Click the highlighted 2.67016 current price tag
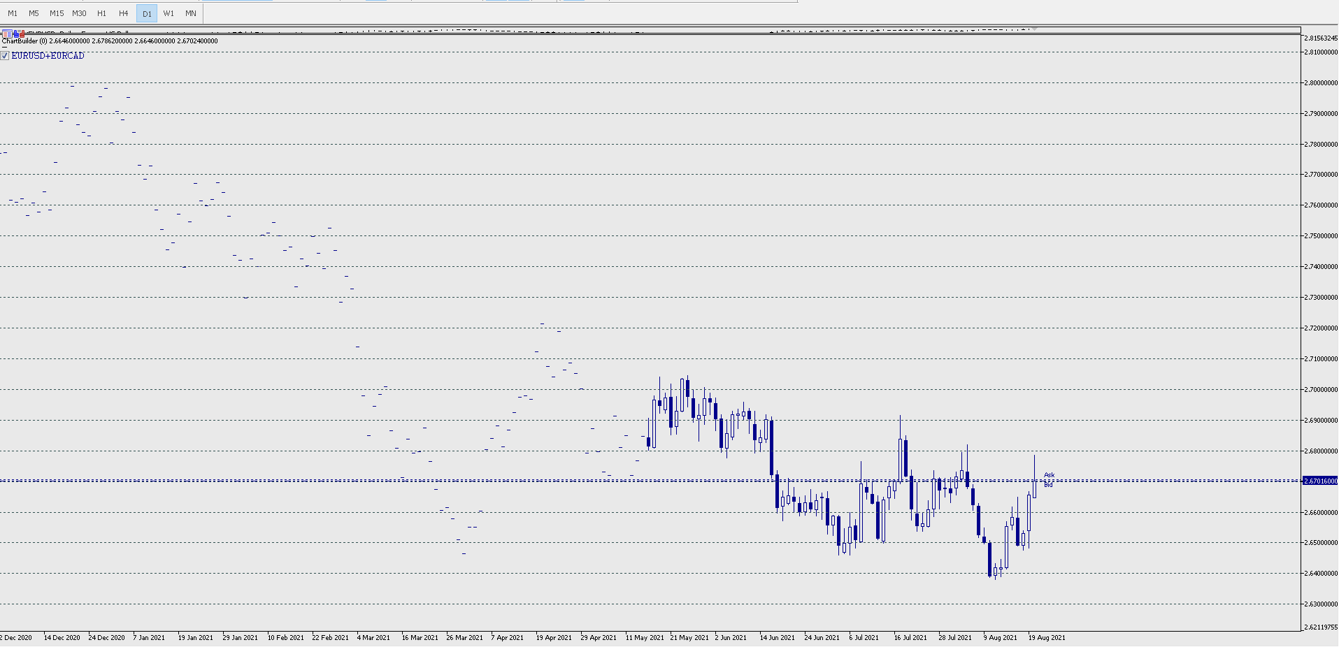 1320,481
